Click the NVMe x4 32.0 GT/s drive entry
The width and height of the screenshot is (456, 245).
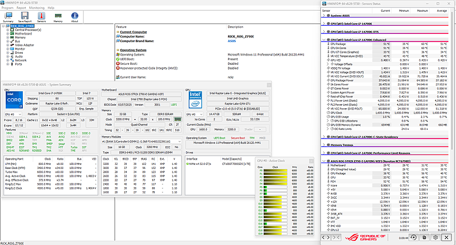(199, 164)
